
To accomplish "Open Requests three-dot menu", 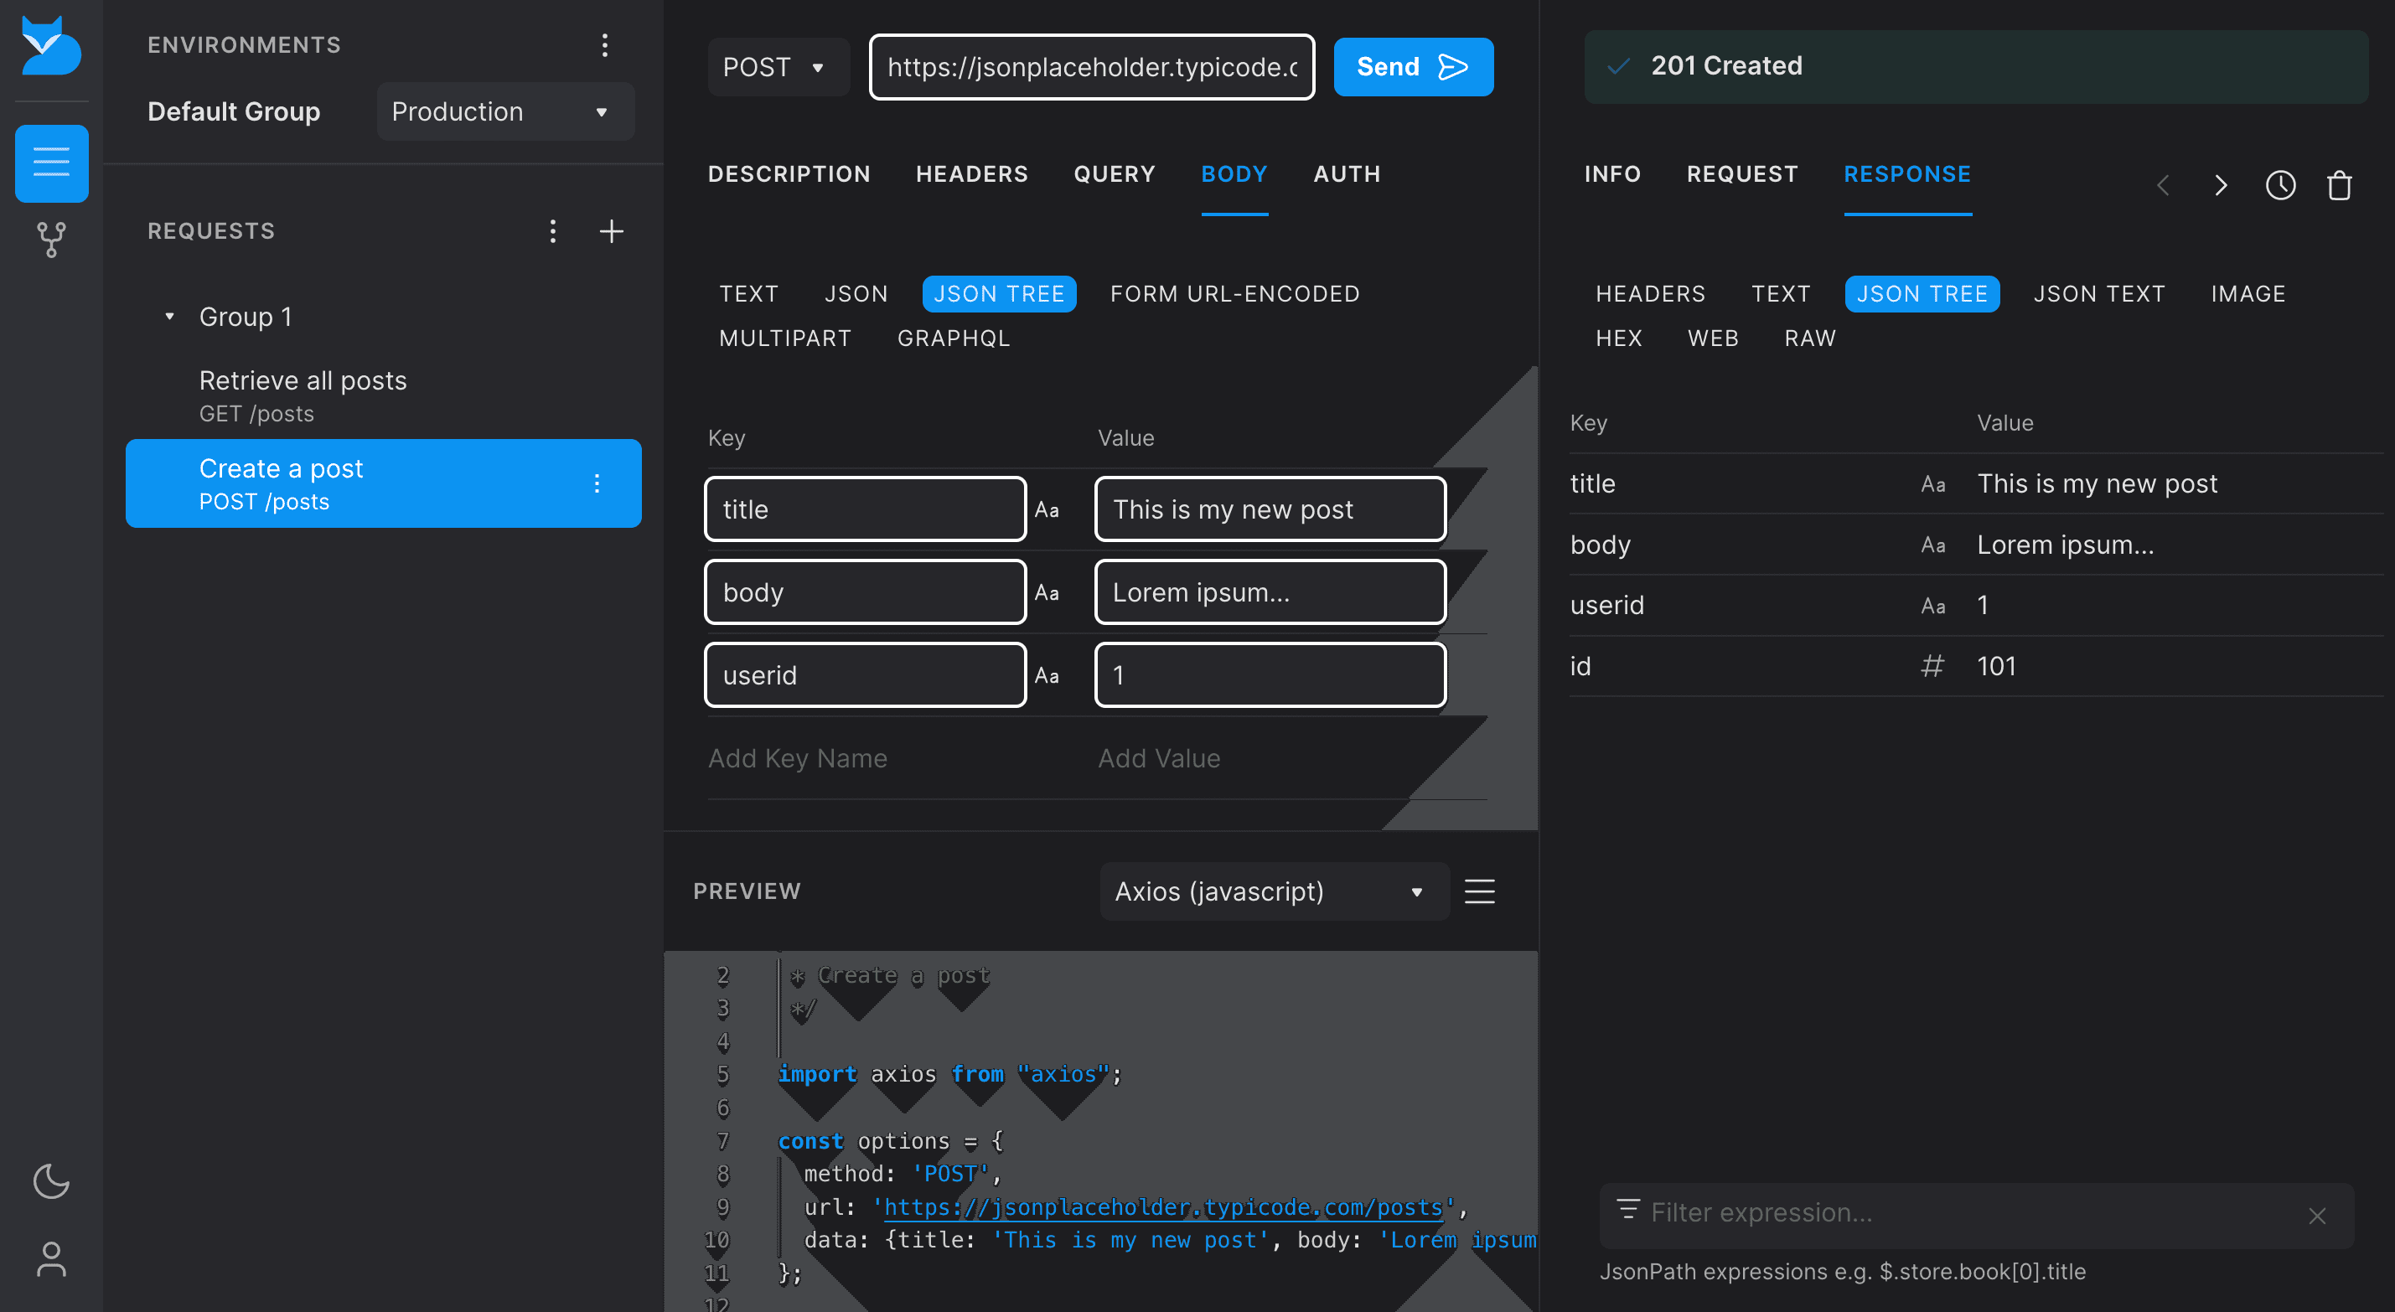I will [553, 230].
